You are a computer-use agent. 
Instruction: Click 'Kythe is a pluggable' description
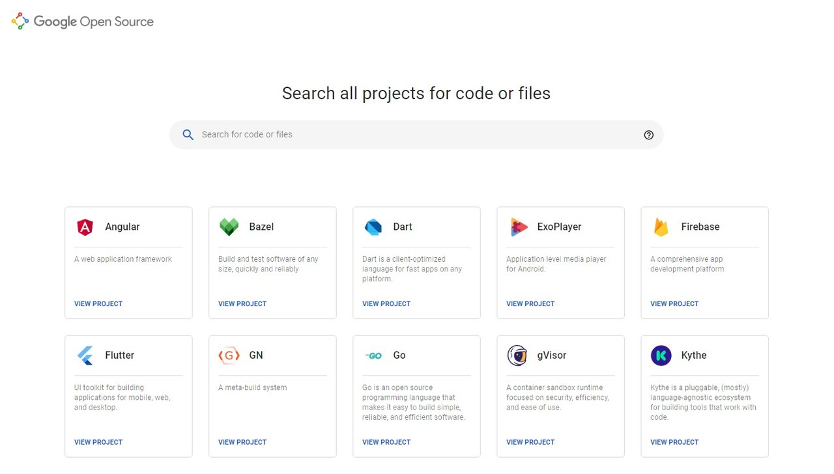tap(703, 402)
